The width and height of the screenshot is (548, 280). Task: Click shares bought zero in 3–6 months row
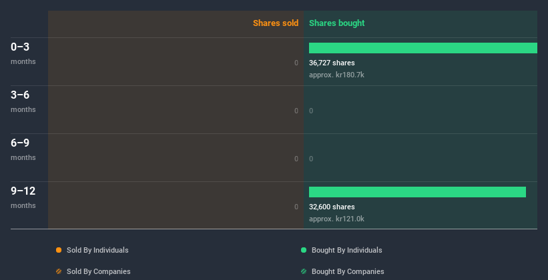(311, 111)
